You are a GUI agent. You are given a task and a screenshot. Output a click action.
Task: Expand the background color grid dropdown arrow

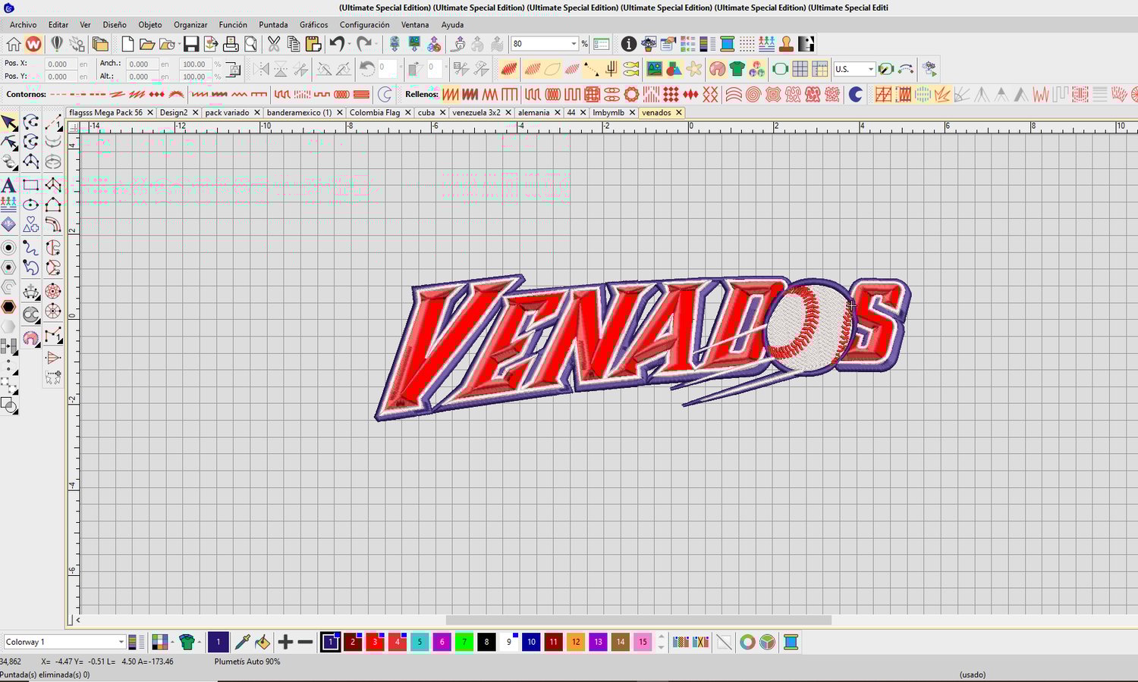[x=171, y=643]
